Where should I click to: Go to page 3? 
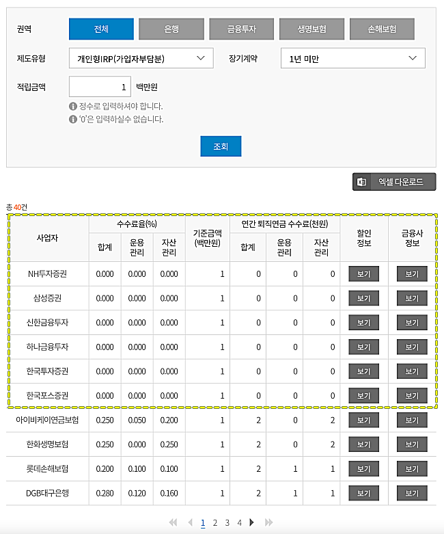[x=227, y=523]
